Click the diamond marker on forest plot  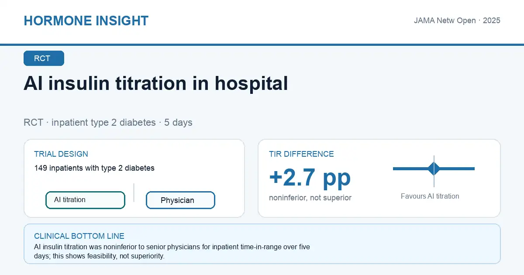tap(434, 168)
